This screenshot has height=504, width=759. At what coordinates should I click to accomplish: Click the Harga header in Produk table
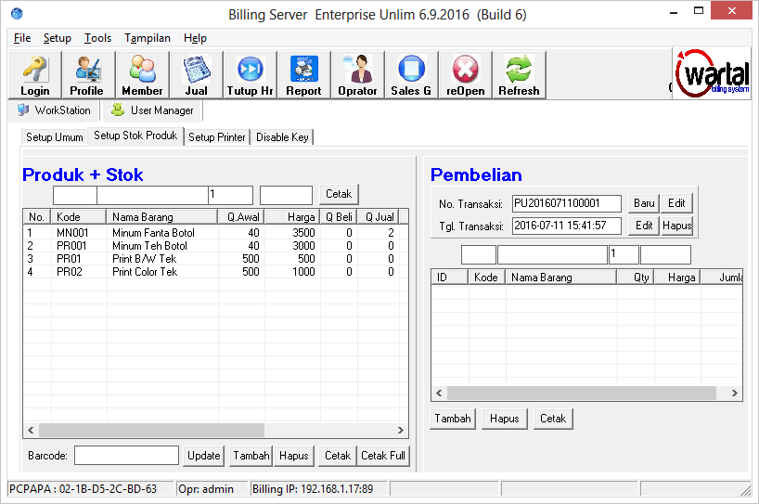(x=292, y=217)
